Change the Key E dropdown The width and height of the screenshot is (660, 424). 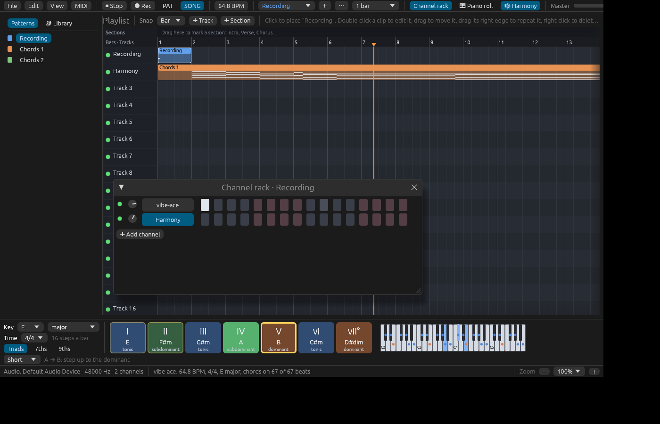[30, 327]
